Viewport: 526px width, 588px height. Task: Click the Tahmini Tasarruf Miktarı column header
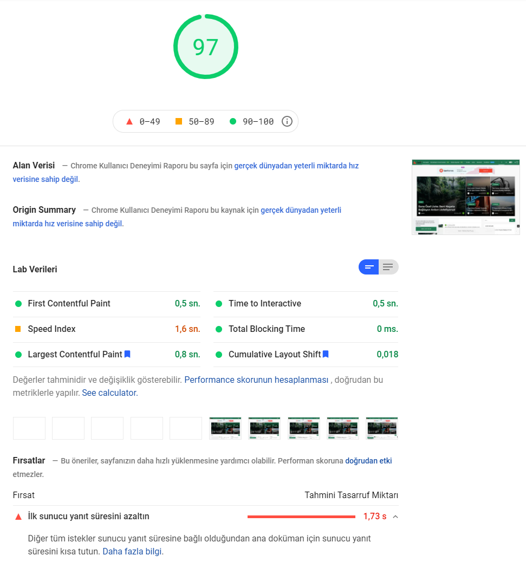click(351, 495)
